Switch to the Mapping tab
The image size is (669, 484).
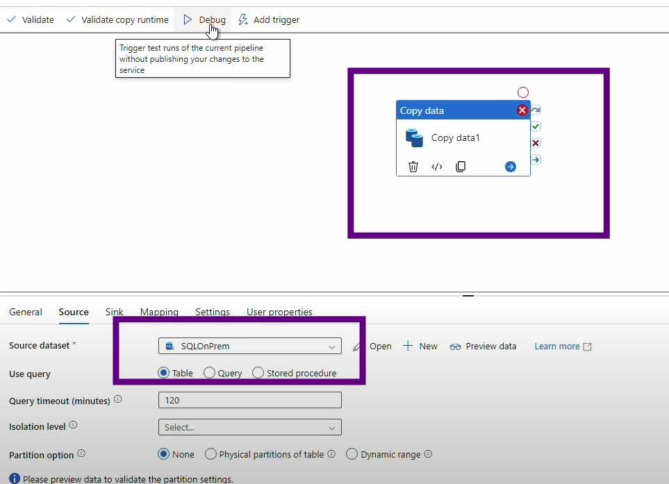click(159, 312)
